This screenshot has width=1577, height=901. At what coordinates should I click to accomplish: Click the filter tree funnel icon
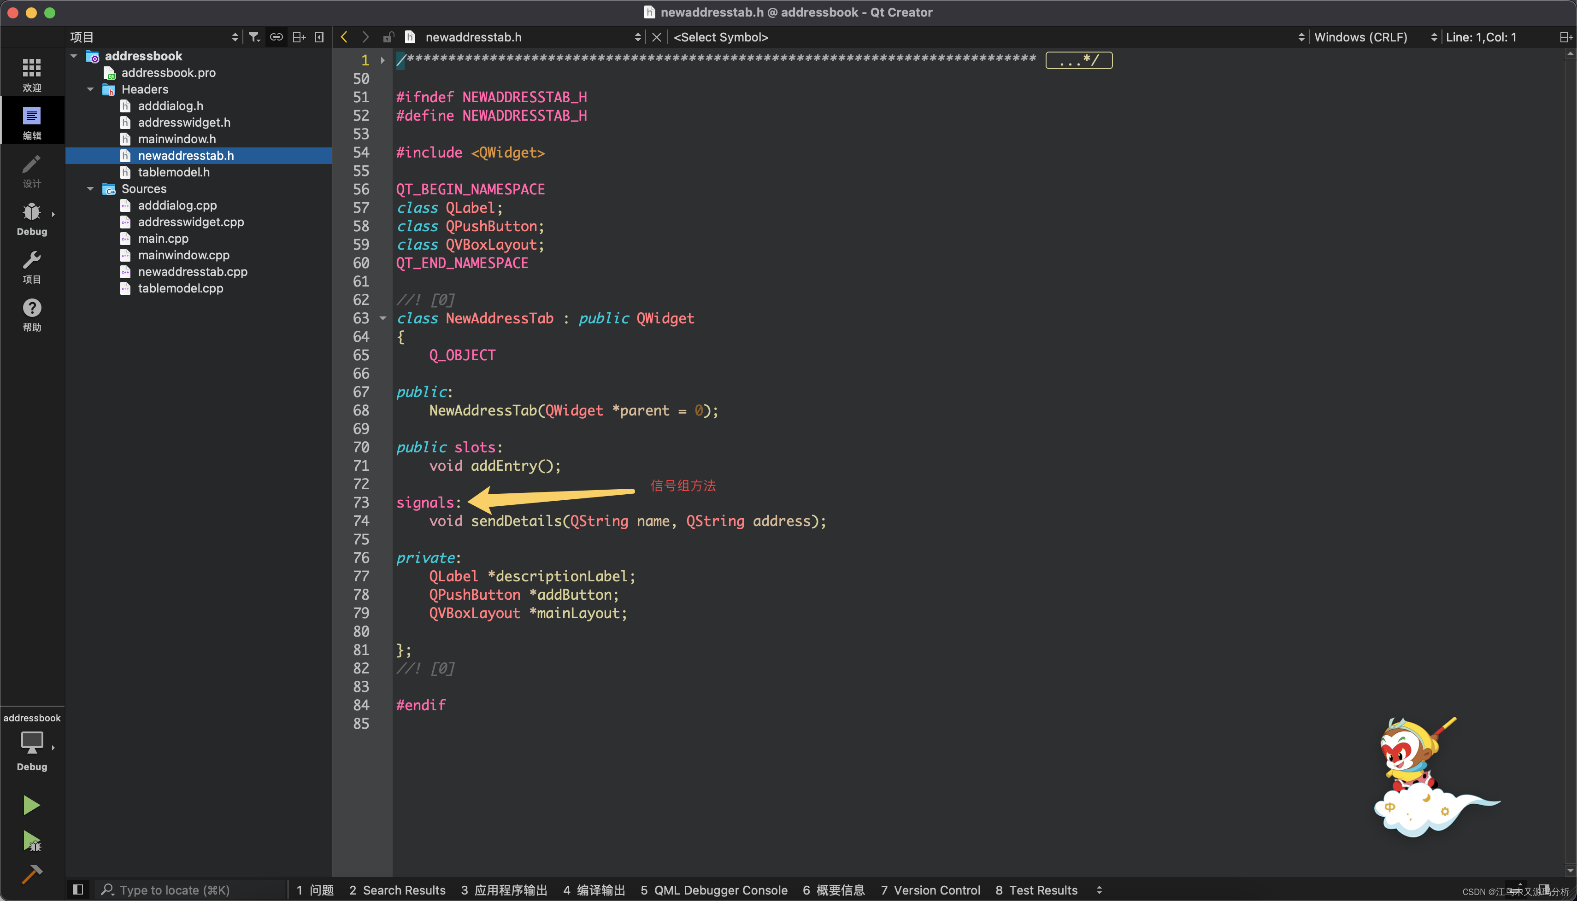[x=254, y=37]
